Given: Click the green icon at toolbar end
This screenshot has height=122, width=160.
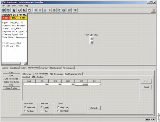Looking at the screenshot, I should [x=75, y=10].
